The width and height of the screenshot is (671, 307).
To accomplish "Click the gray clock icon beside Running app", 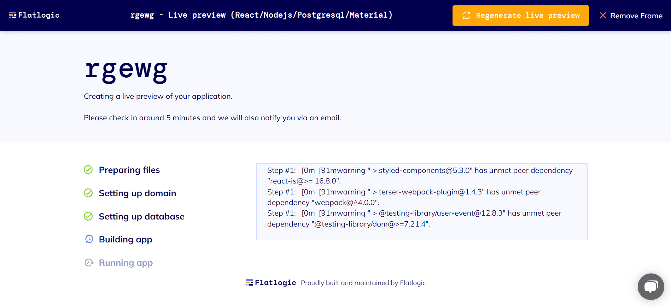I will pyautogui.click(x=89, y=263).
